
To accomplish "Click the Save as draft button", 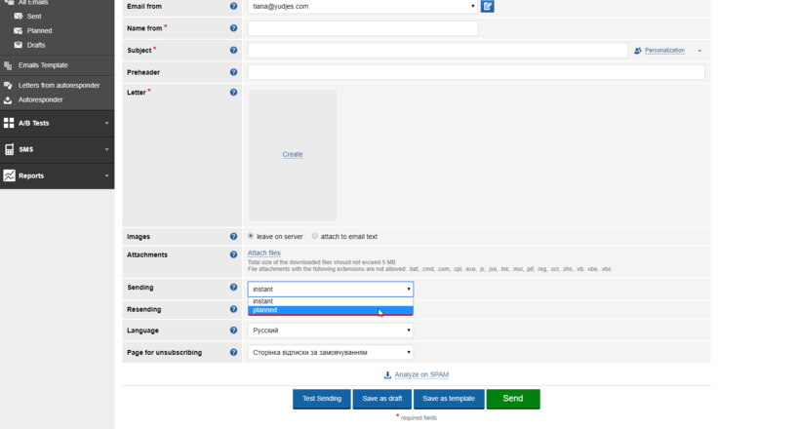I will pos(382,399).
